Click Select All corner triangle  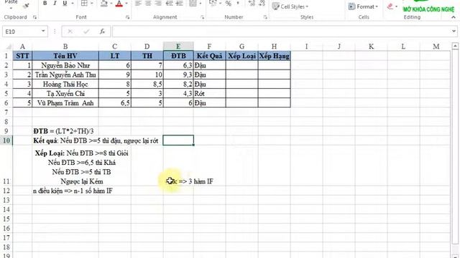(9, 47)
